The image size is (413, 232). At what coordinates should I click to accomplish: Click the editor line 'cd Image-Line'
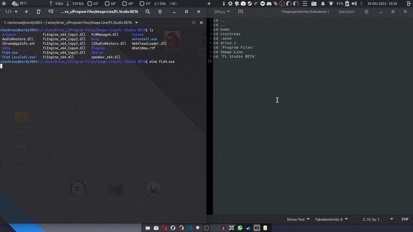228,52
